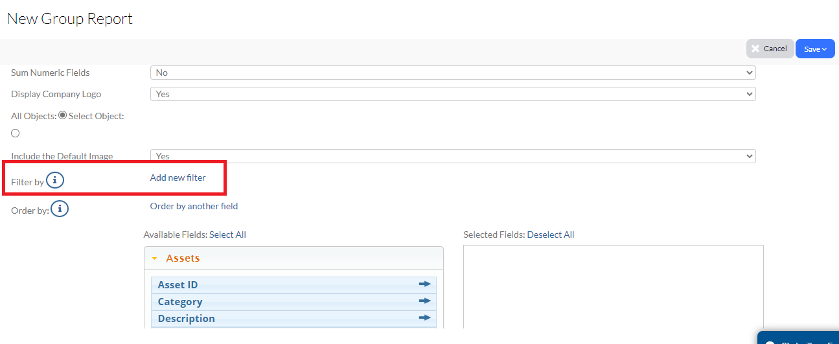Viewport: 839px width, 344px height.
Task: Select the All Objects radio button
Action: tap(63, 115)
